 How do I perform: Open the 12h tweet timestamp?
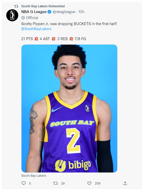(81, 12)
